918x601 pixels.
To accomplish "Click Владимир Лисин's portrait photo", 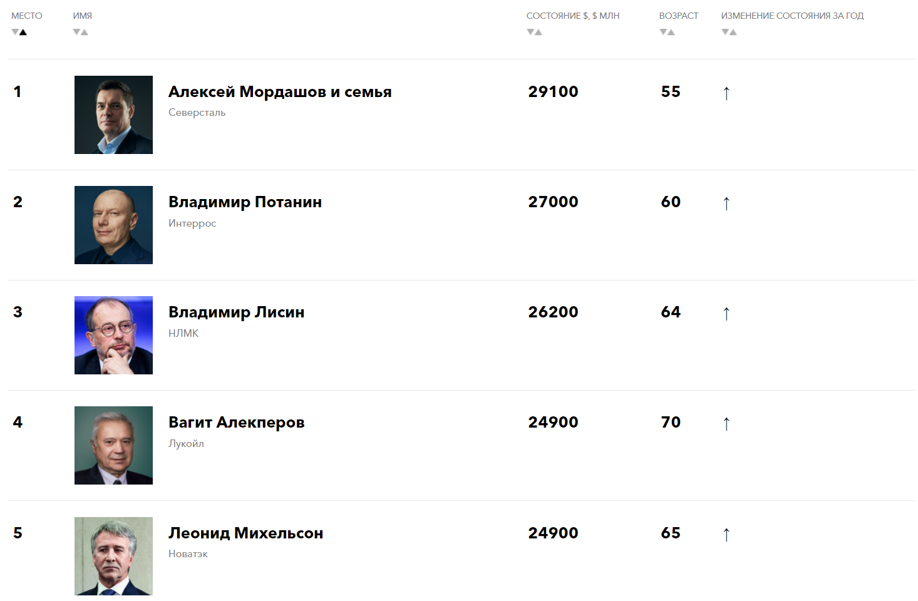I will coord(113,335).
